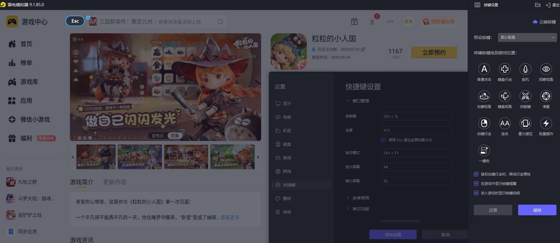Open 壁纸 settings tab
The width and height of the screenshot is (560, 243).
coord(301,198)
